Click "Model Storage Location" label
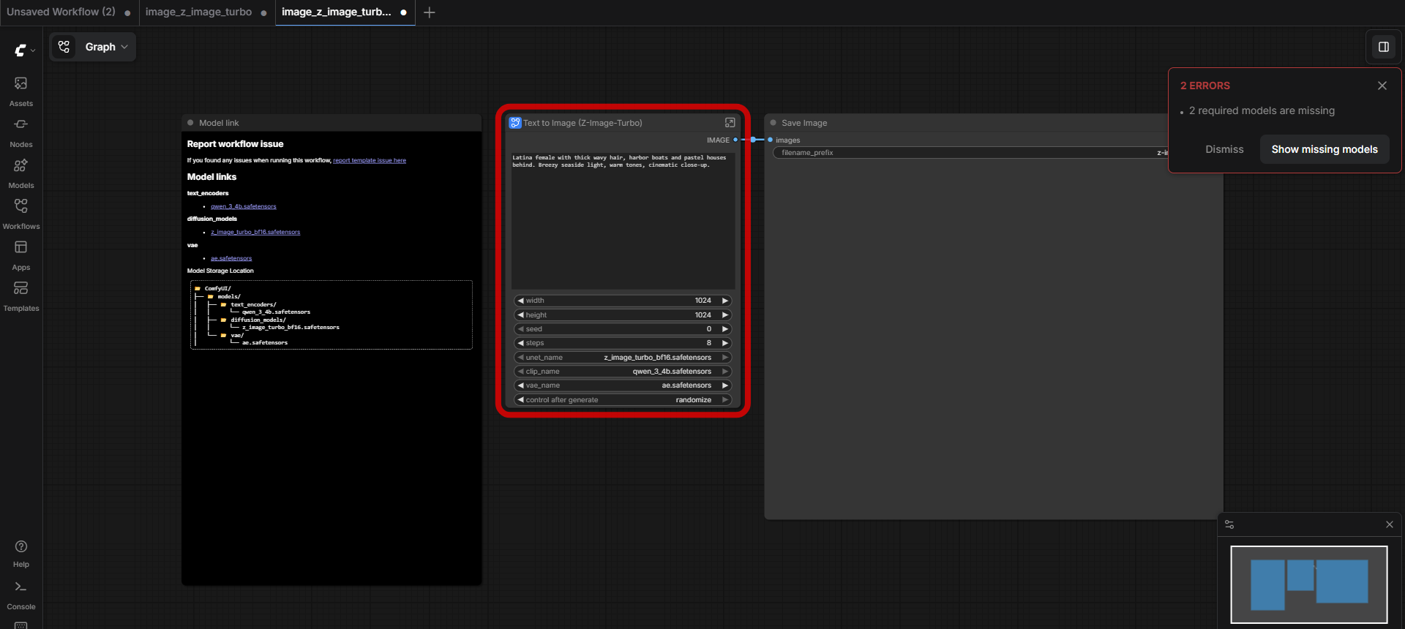 tap(220, 271)
